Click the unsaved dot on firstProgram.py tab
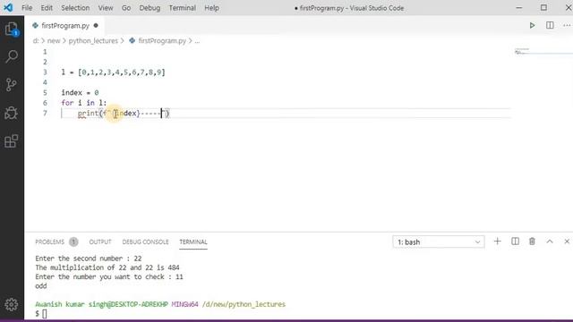Viewport: 573px width, 322px height. click(x=96, y=26)
